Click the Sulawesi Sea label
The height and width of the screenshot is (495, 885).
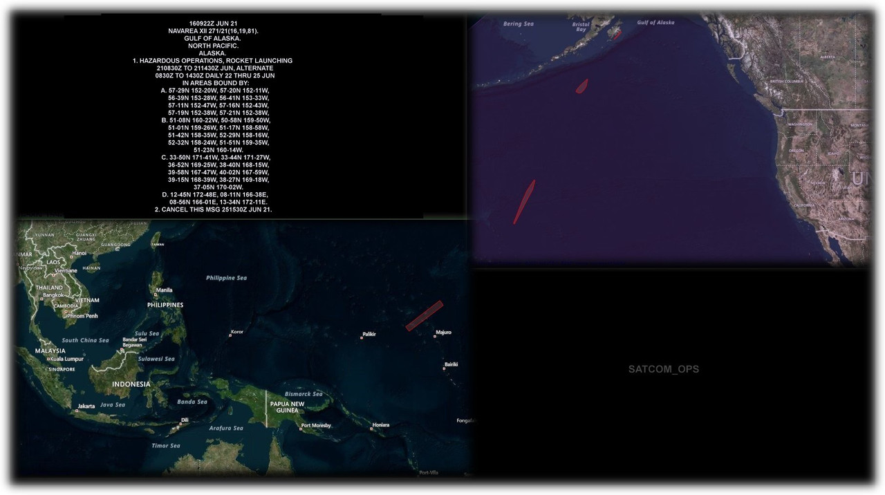(x=156, y=359)
